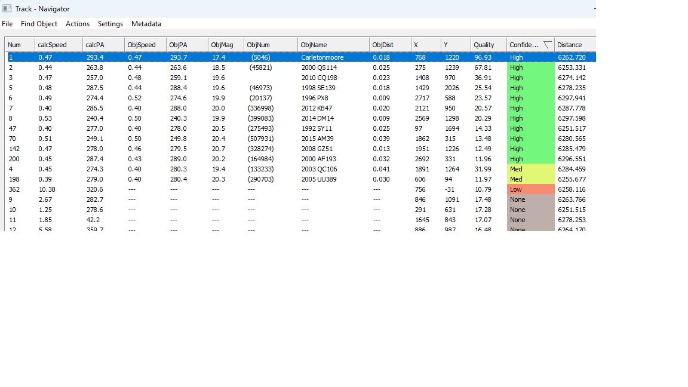Viewport: 688px width, 387px height.
Task: Click calcSpeed value 10.38
Action: 47,189
